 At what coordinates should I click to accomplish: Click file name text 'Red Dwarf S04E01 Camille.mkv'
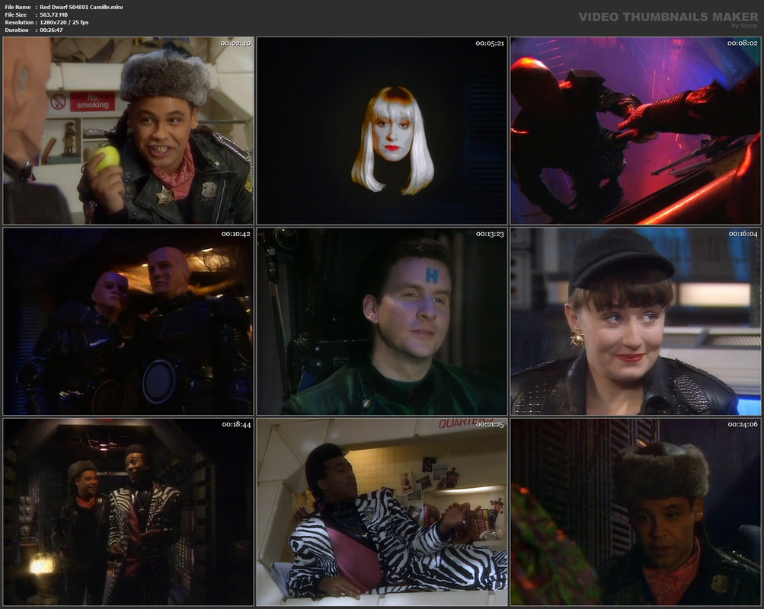tap(82, 7)
